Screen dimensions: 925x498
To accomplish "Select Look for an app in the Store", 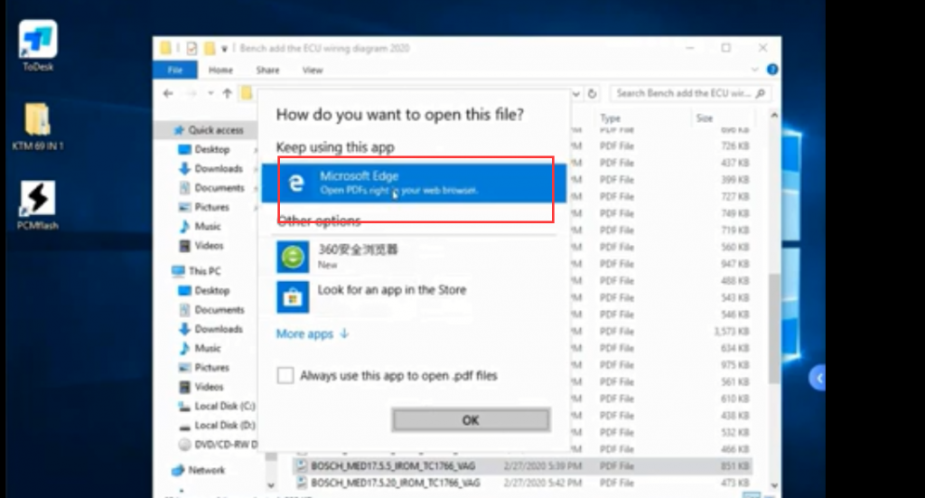I will click(414, 296).
